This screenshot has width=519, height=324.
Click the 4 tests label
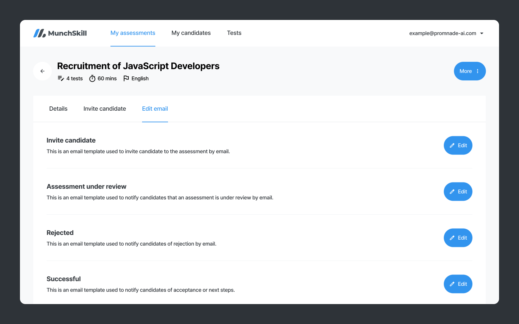pyautogui.click(x=75, y=78)
